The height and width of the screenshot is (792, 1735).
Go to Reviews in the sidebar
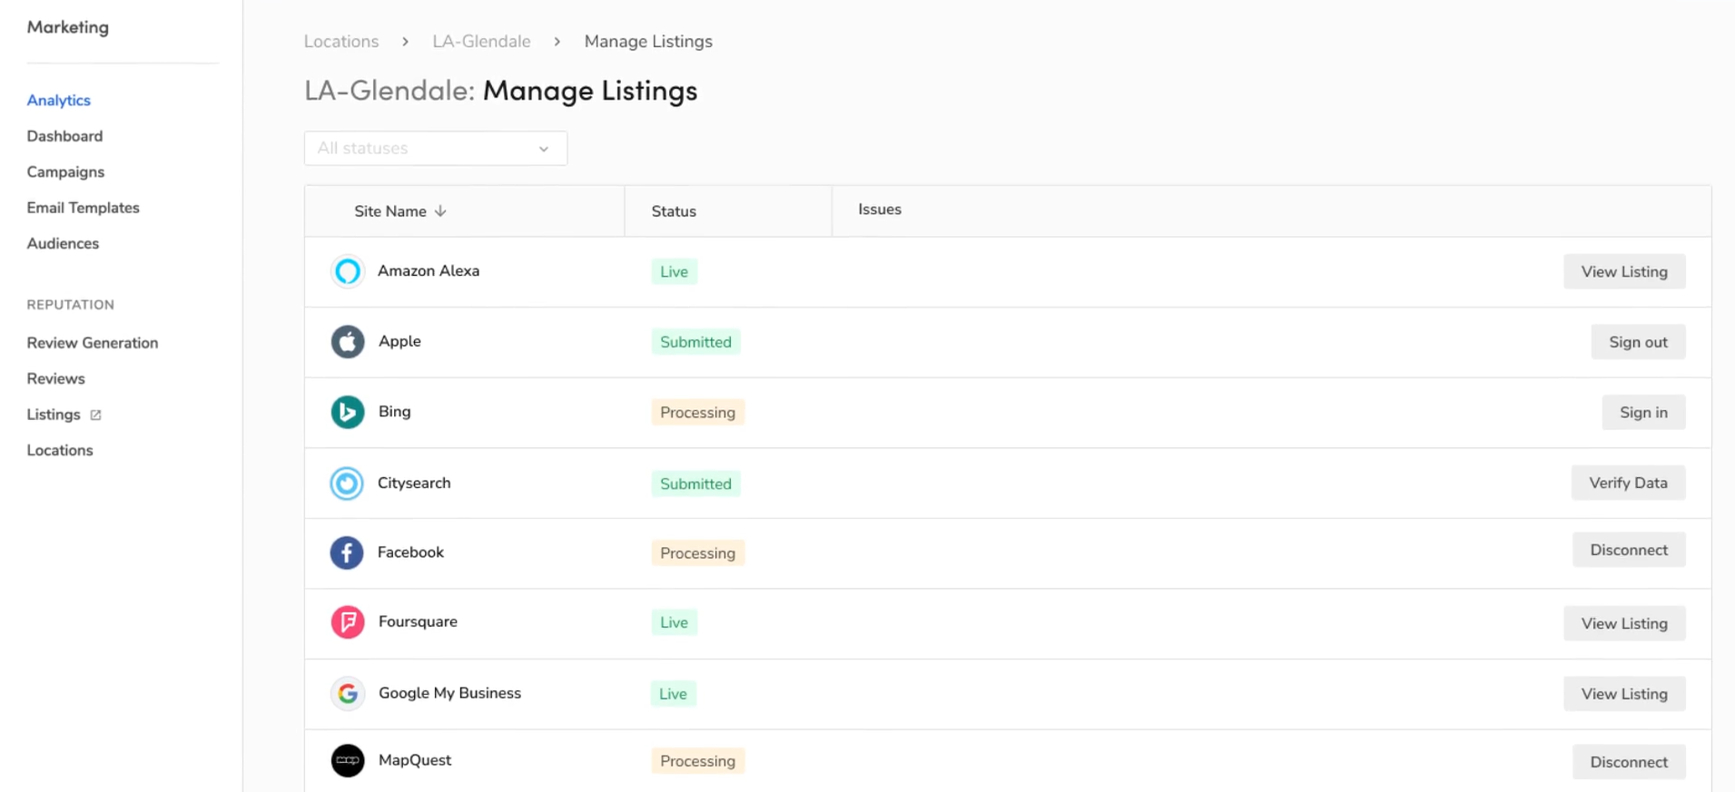[x=55, y=378]
